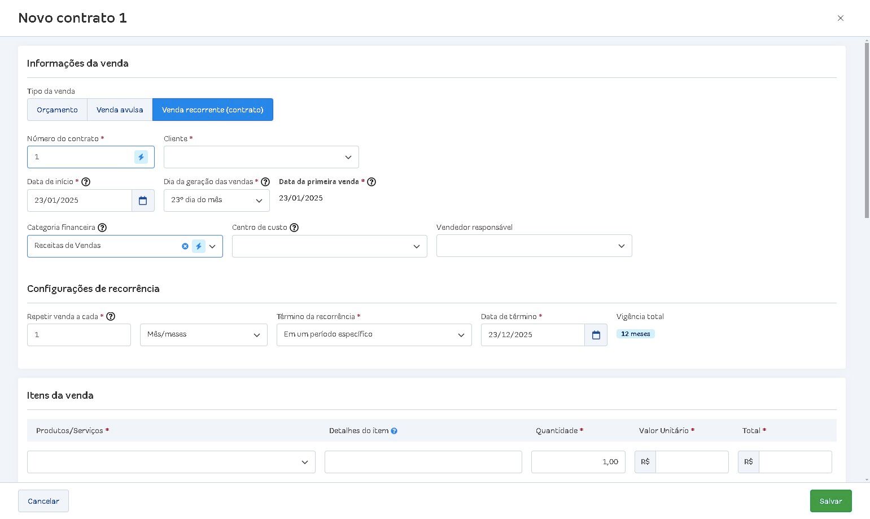Show help for Repetir venda a cada
The height and width of the screenshot is (519, 870).
point(111,317)
